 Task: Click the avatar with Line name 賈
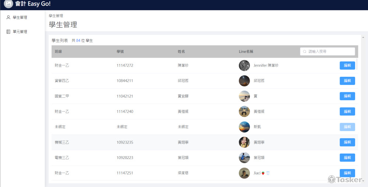(x=244, y=96)
